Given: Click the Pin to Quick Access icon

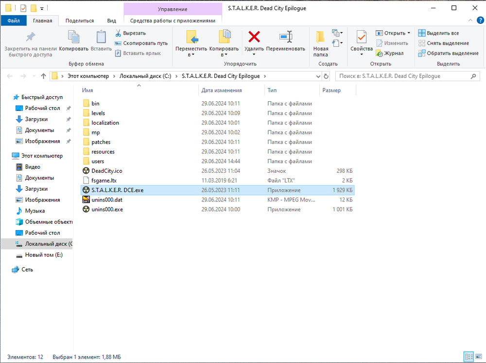Looking at the screenshot, I should 30,37.
